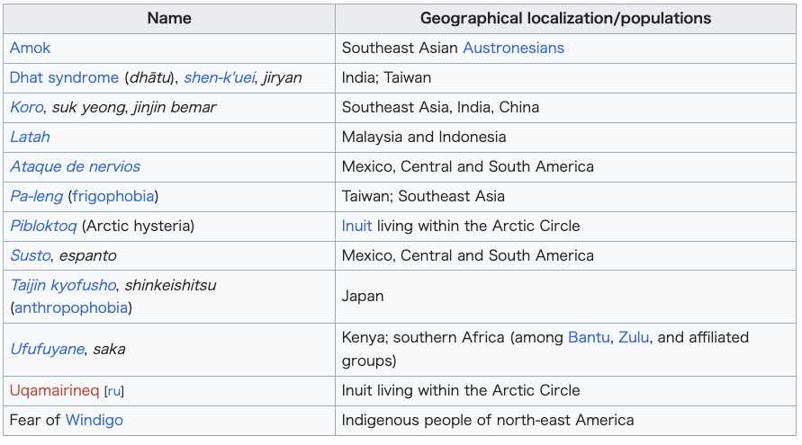This screenshot has height=445, width=802.
Task: Click the anthropophobia link
Action: pos(71,307)
